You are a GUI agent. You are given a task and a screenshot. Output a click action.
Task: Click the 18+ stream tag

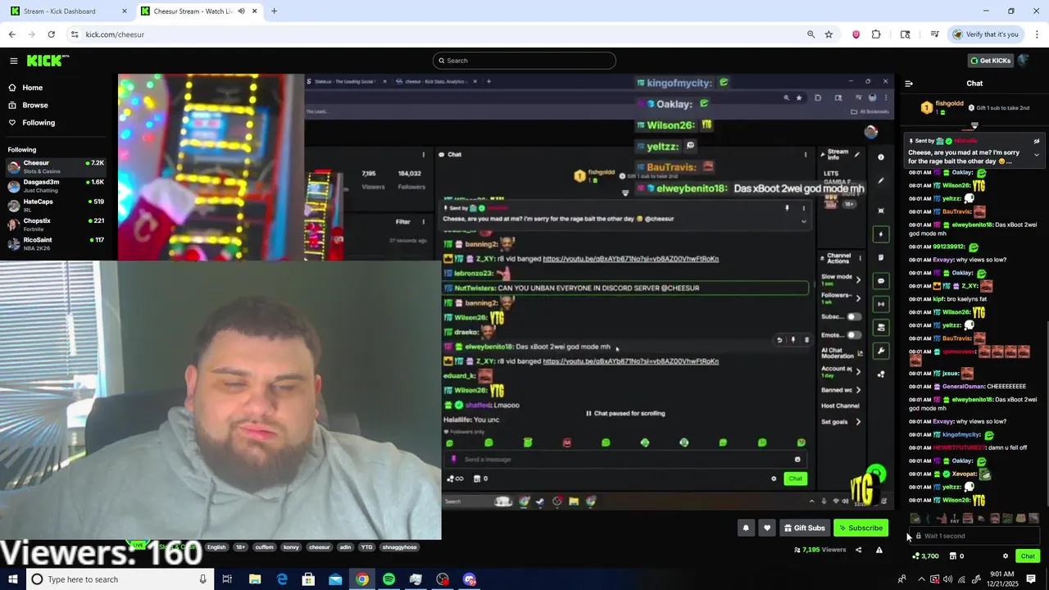coord(241,547)
